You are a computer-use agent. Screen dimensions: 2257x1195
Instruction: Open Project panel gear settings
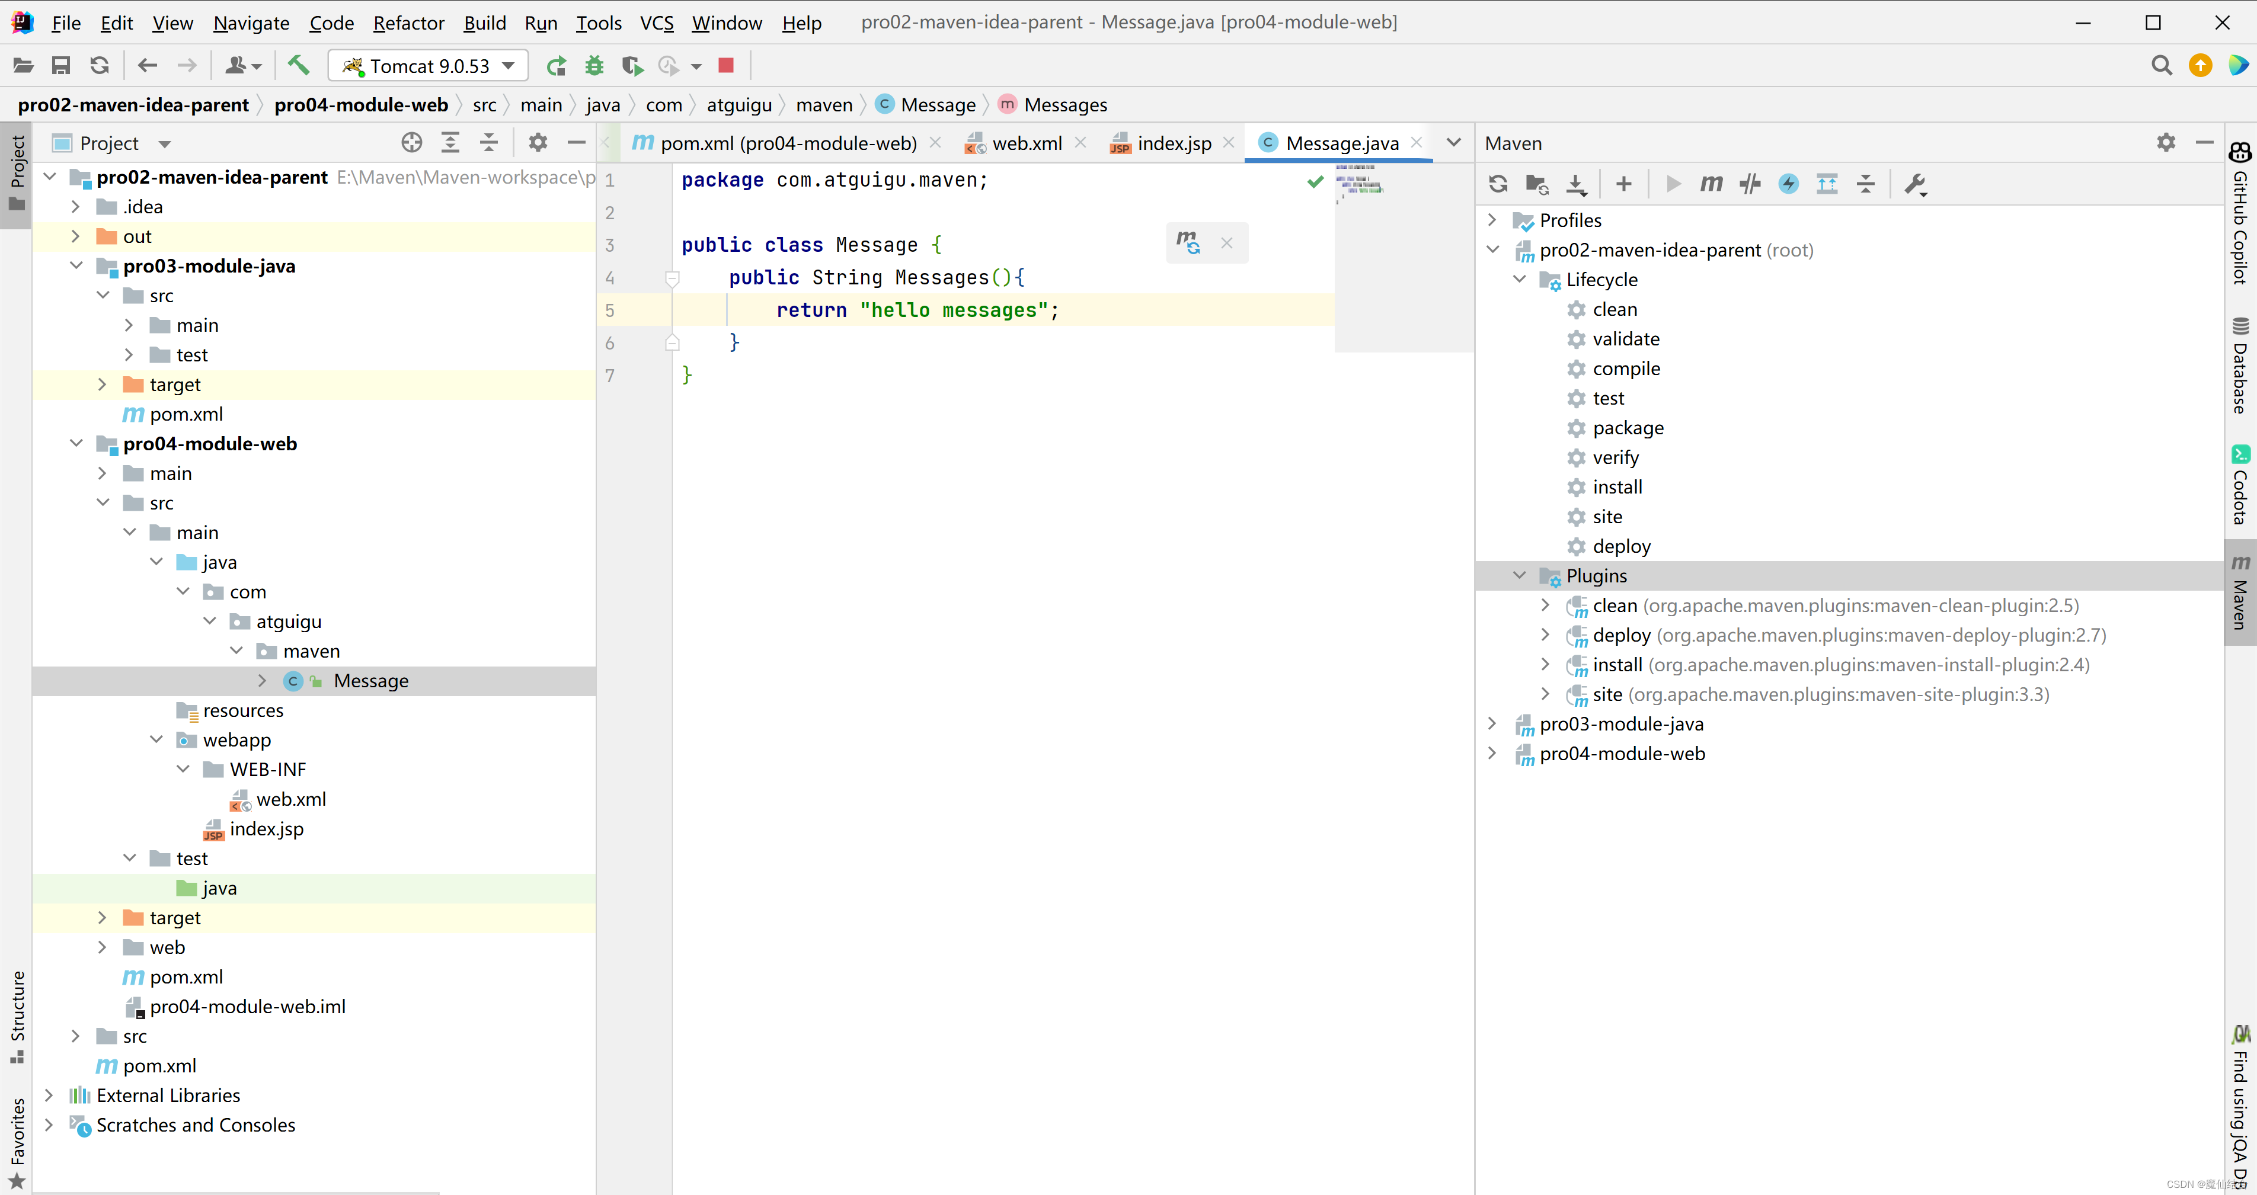click(538, 143)
